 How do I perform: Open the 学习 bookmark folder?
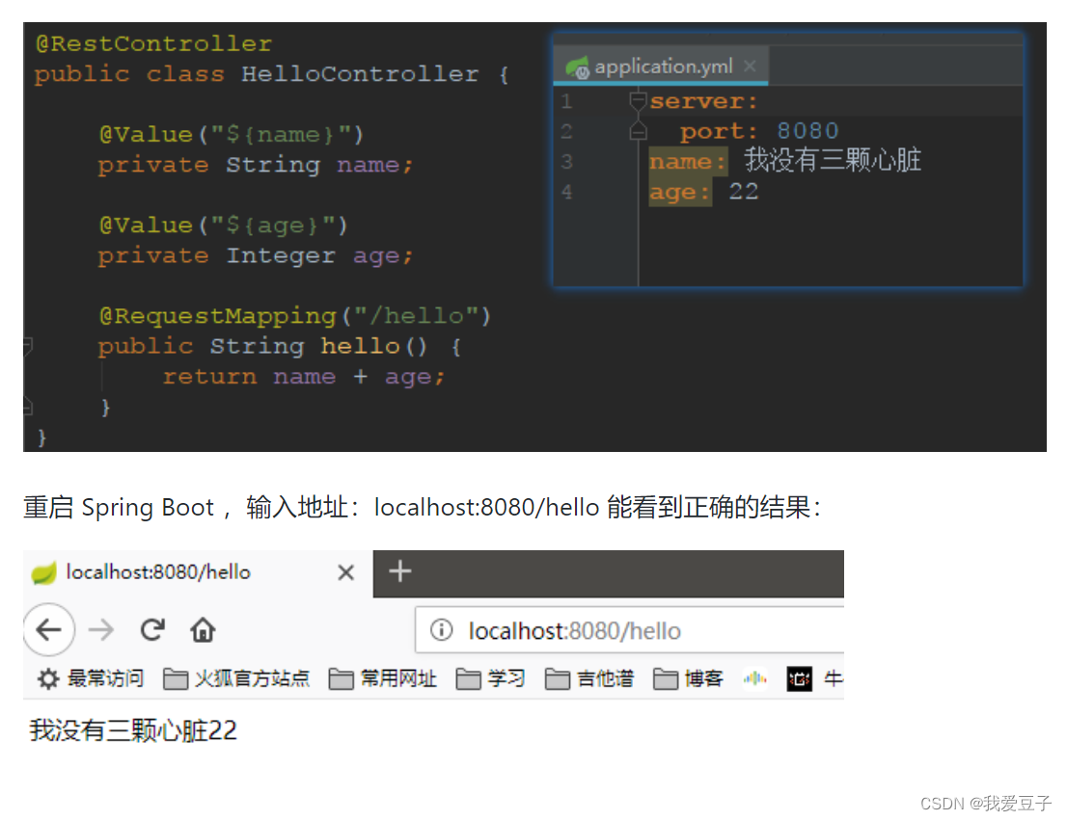[x=490, y=678]
